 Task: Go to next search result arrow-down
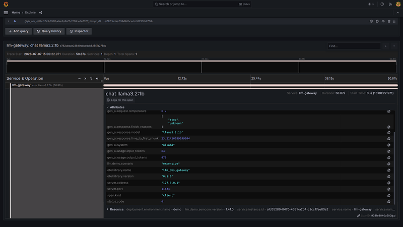385,46
